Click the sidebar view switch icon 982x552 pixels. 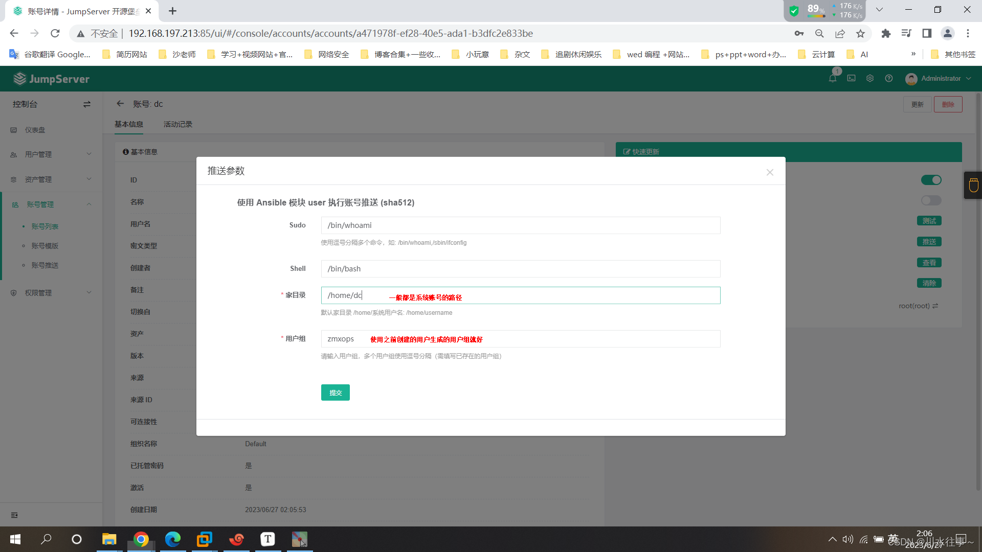pyautogui.click(x=87, y=104)
